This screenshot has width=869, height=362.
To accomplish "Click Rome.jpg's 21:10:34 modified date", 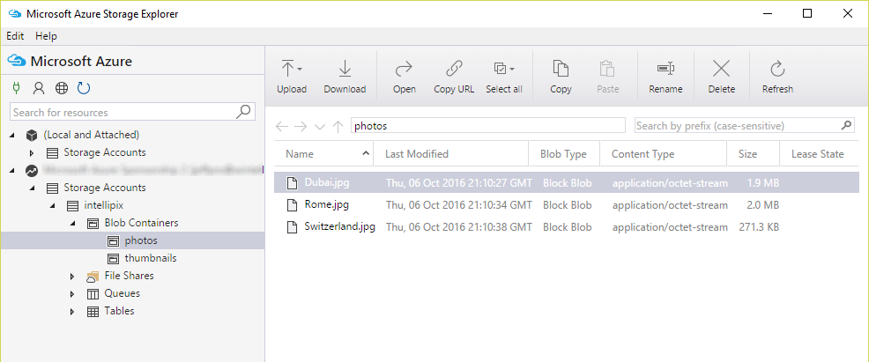I will tap(459, 205).
